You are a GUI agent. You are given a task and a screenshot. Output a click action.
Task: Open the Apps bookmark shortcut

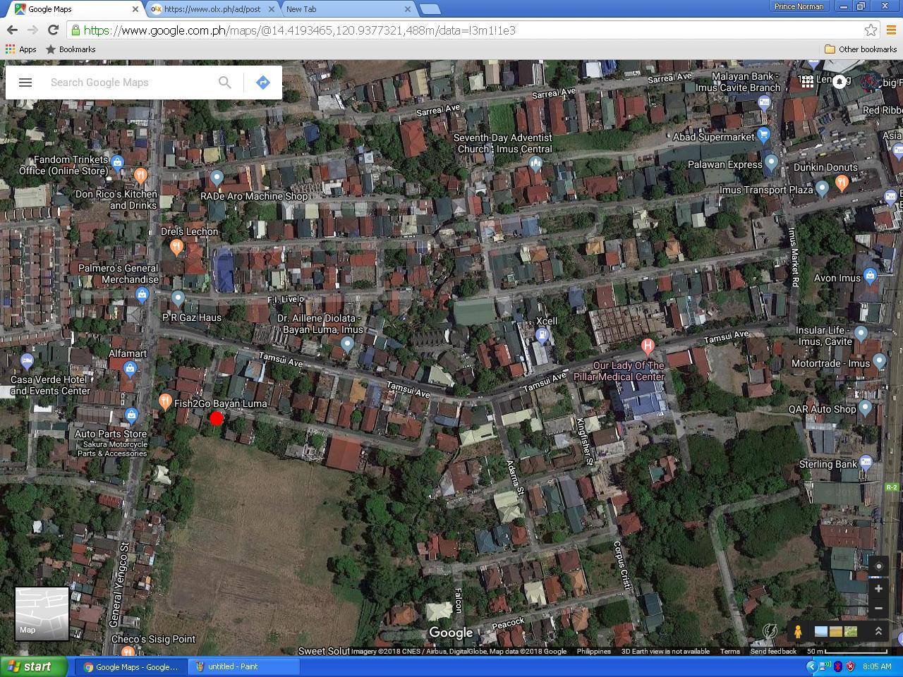21,49
